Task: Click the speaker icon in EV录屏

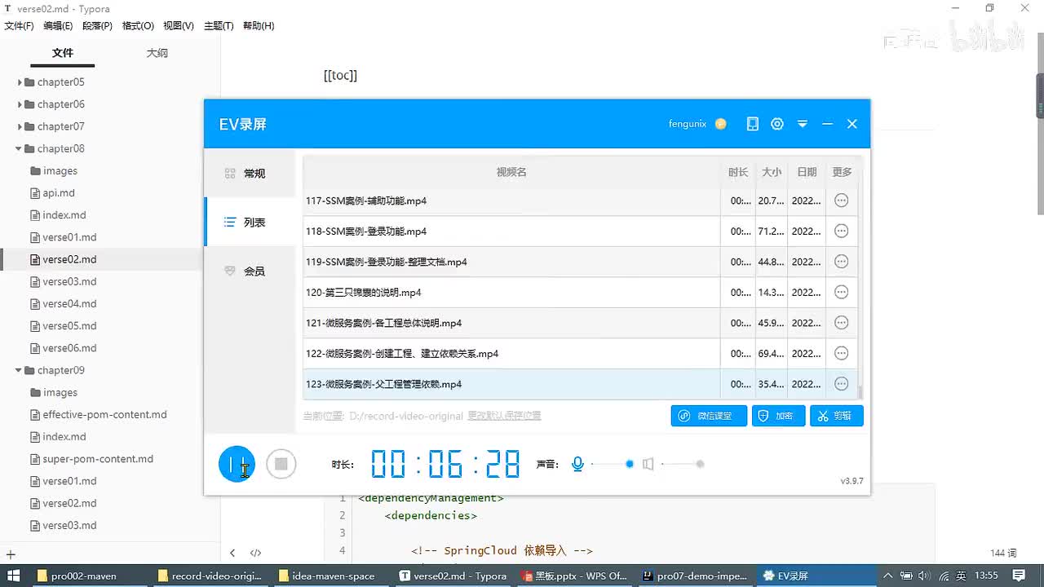Action: point(648,464)
